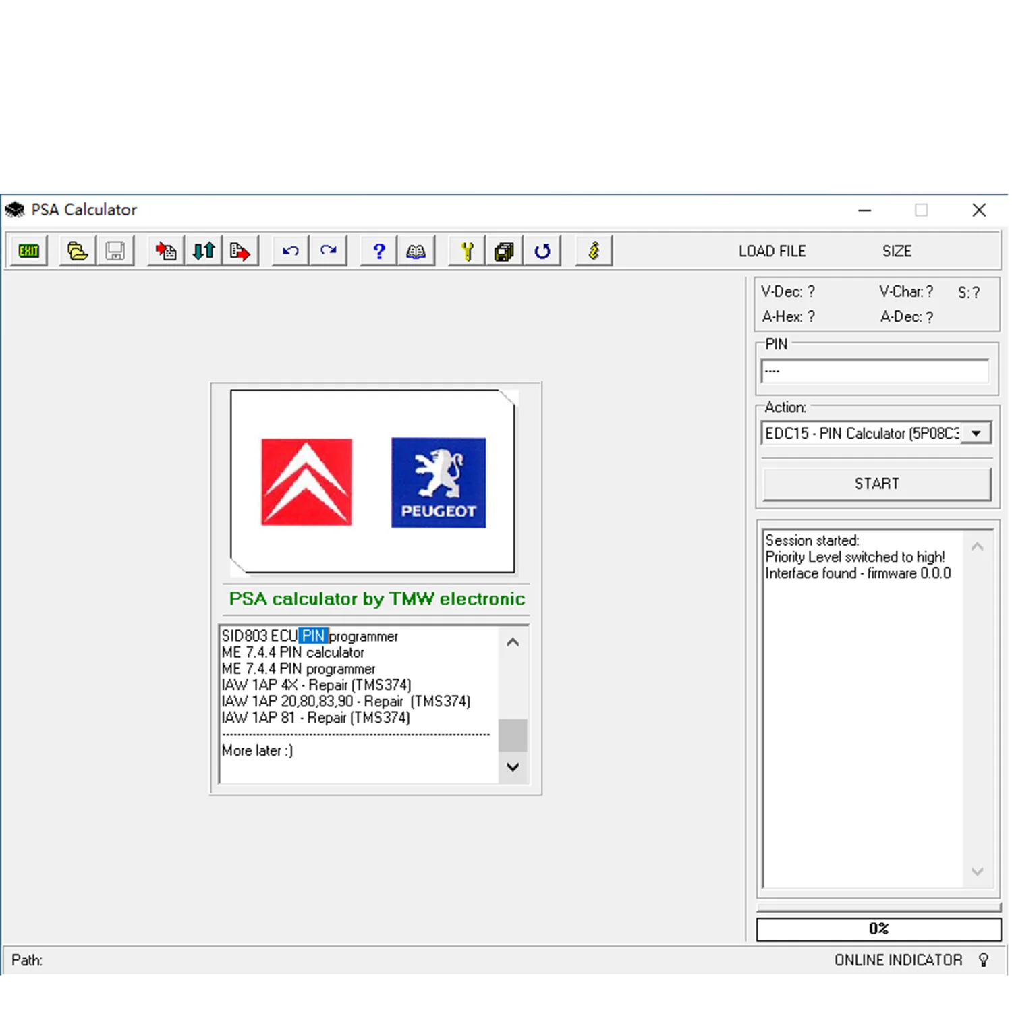Click the 'S: ?' value
Image resolution: width=1012 pixels, height=1012 pixels.
tap(969, 292)
